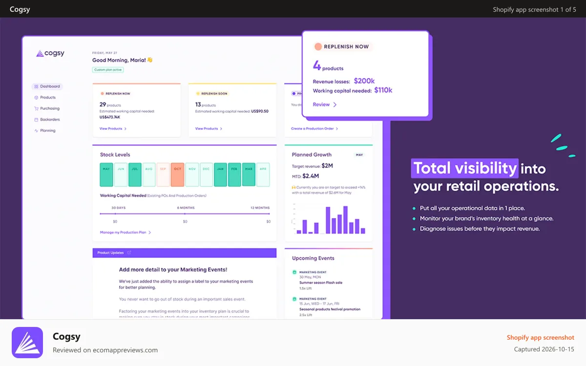View Products in Replenish Now card

113,129
